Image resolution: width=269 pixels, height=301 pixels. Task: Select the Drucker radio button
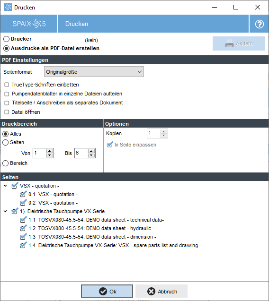[6, 39]
